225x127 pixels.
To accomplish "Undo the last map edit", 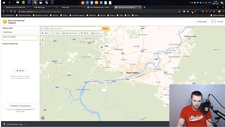I will pos(43,29).
